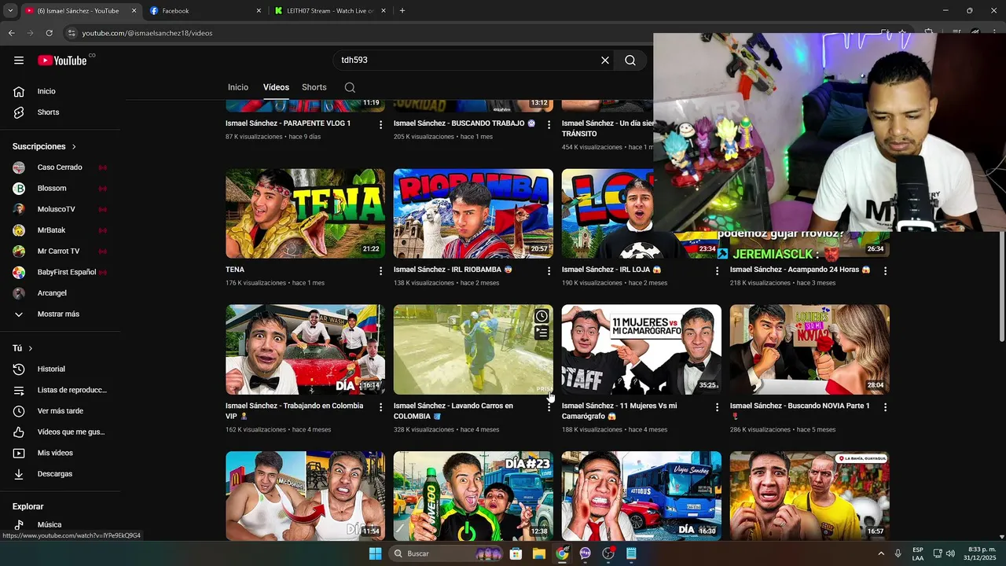This screenshot has width=1006, height=566.
Task: Close the Facebook browser tab
Action: coord(259,11)
